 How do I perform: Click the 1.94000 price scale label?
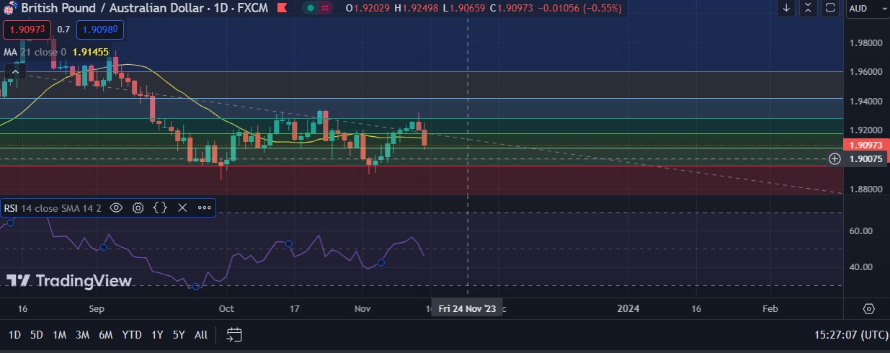point(865,102)
